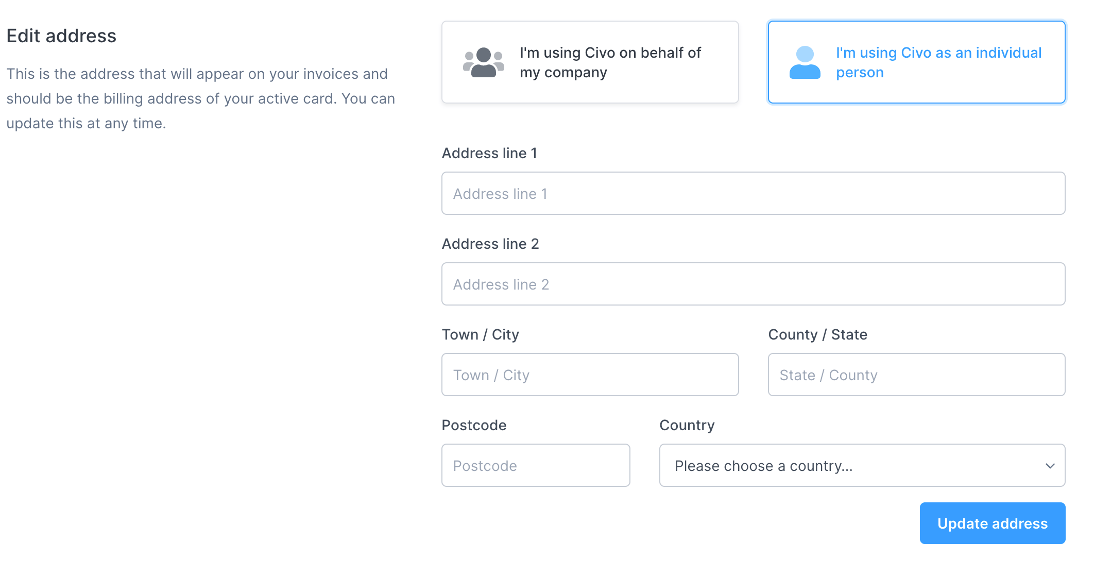Click the billing address description paragraph
This screenshot has width=1094, height=575.
pos(200,99)
